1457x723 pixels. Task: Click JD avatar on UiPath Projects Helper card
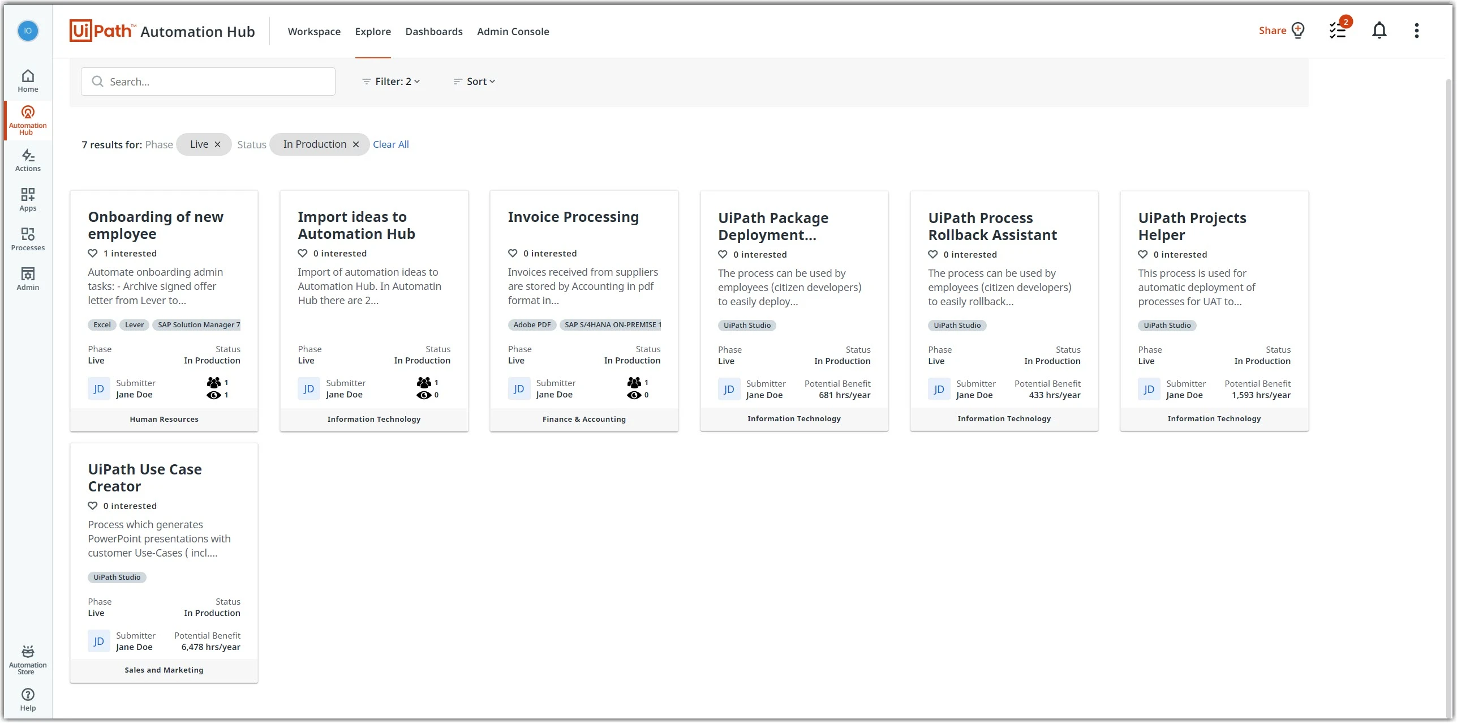tap(1149, 390)
